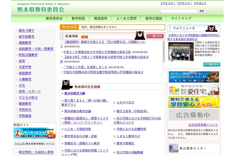Open 統計資料・公益法人資料 link

click(36, 152)
